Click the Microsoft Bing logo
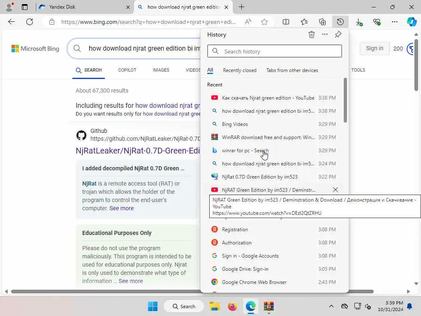This screenshot has width=421, height=316. [35, 49]
